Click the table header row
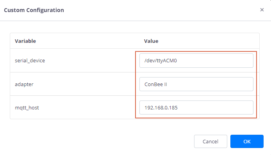The height and width of the screenshot is (155, 271). click(135, 41)
